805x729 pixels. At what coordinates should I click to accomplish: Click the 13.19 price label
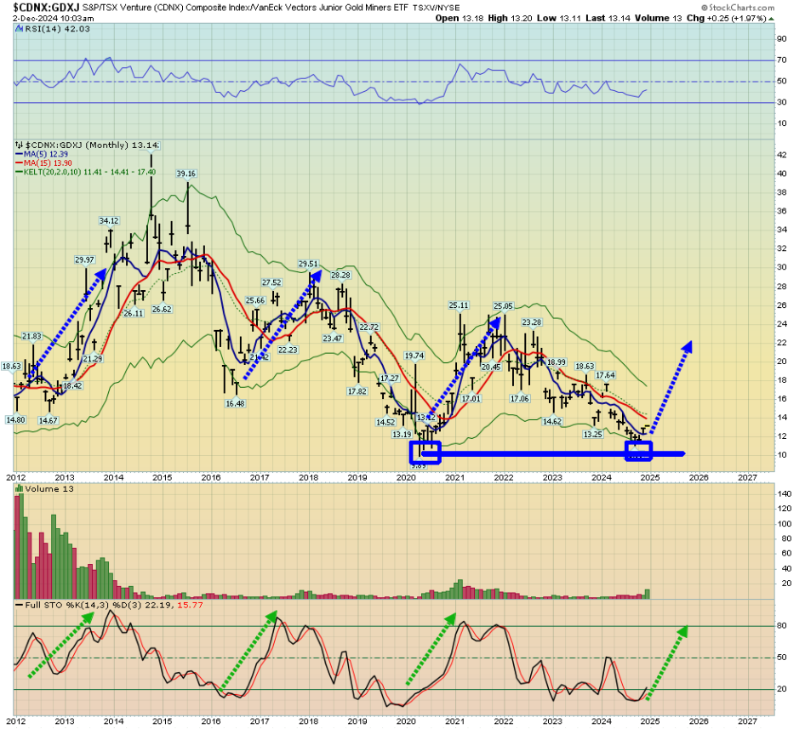point(402,435)
